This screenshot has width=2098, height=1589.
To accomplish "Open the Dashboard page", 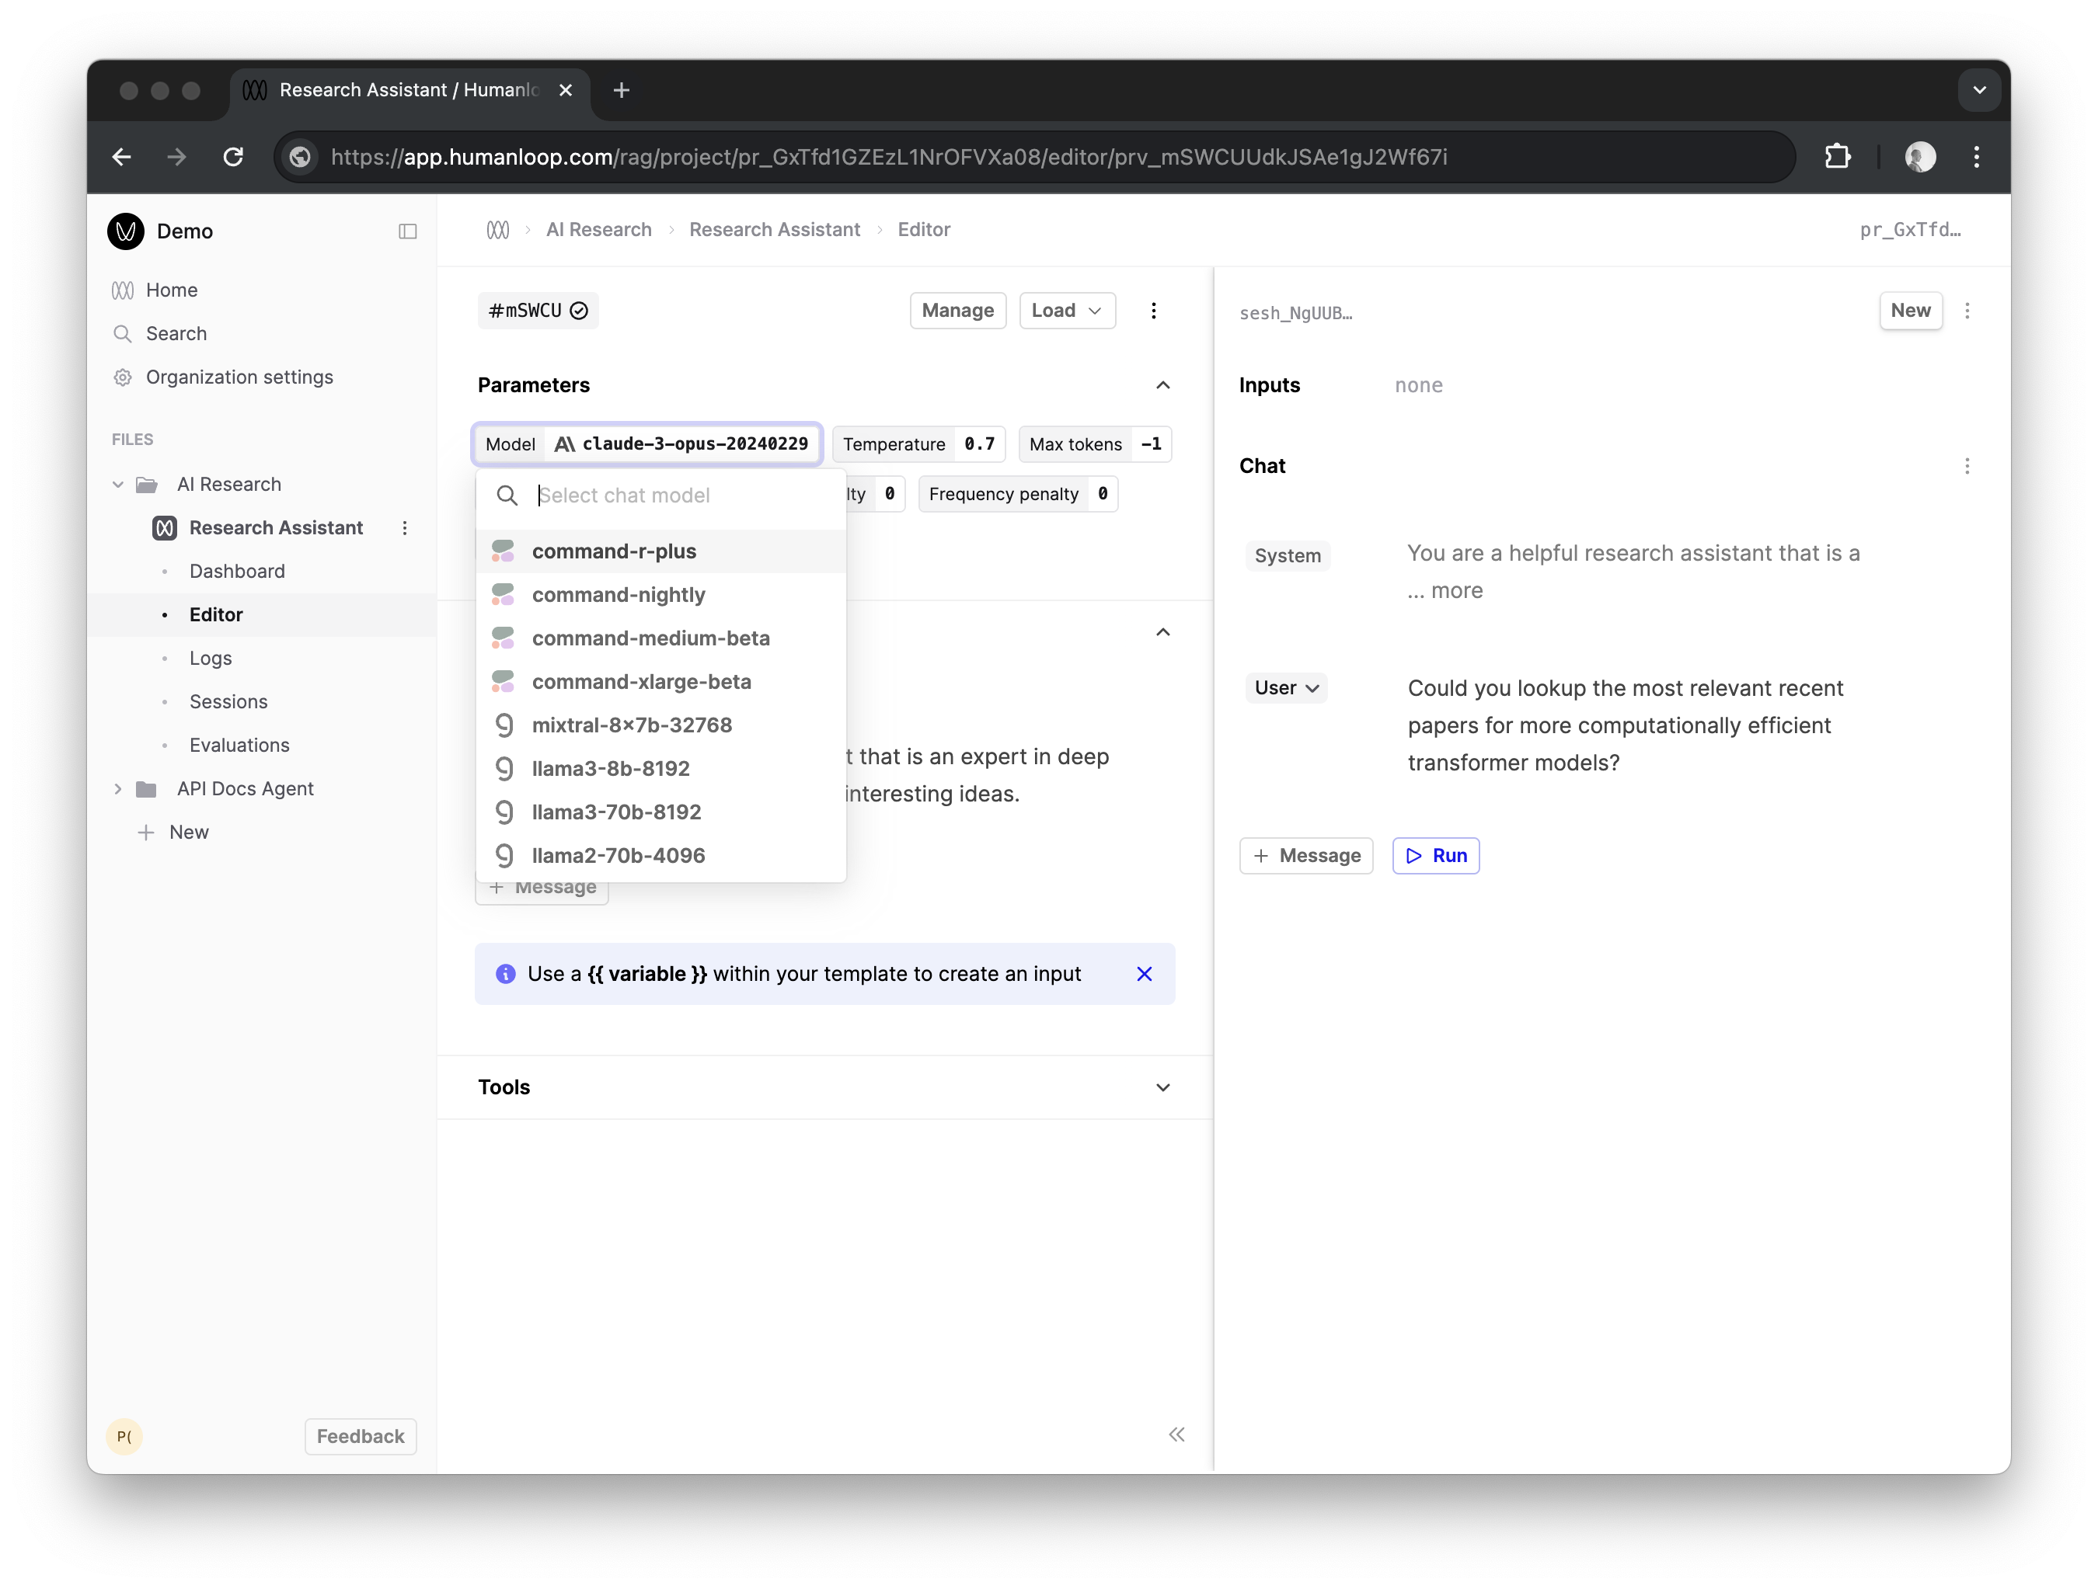I will (x=237, y=572).
